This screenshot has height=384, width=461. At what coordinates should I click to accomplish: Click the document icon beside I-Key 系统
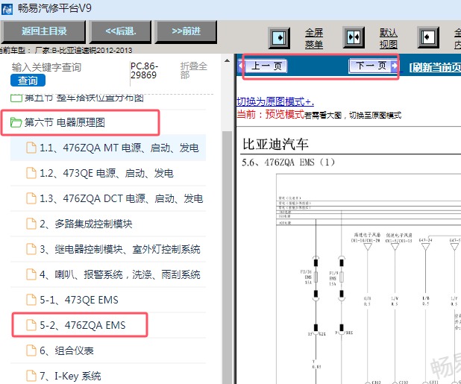[31, 376]
